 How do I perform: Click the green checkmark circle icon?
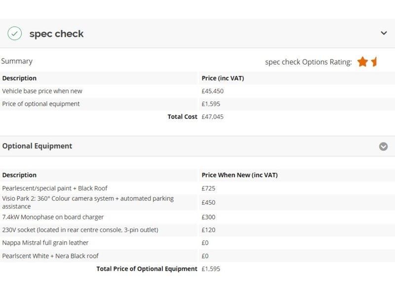point(15,34)
